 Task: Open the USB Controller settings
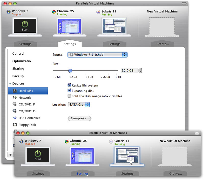(x=29, y=118)
